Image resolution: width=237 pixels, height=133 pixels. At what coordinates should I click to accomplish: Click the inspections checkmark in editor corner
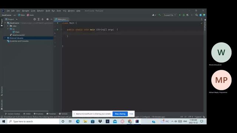pyautogui.click(x=201, y=23)
